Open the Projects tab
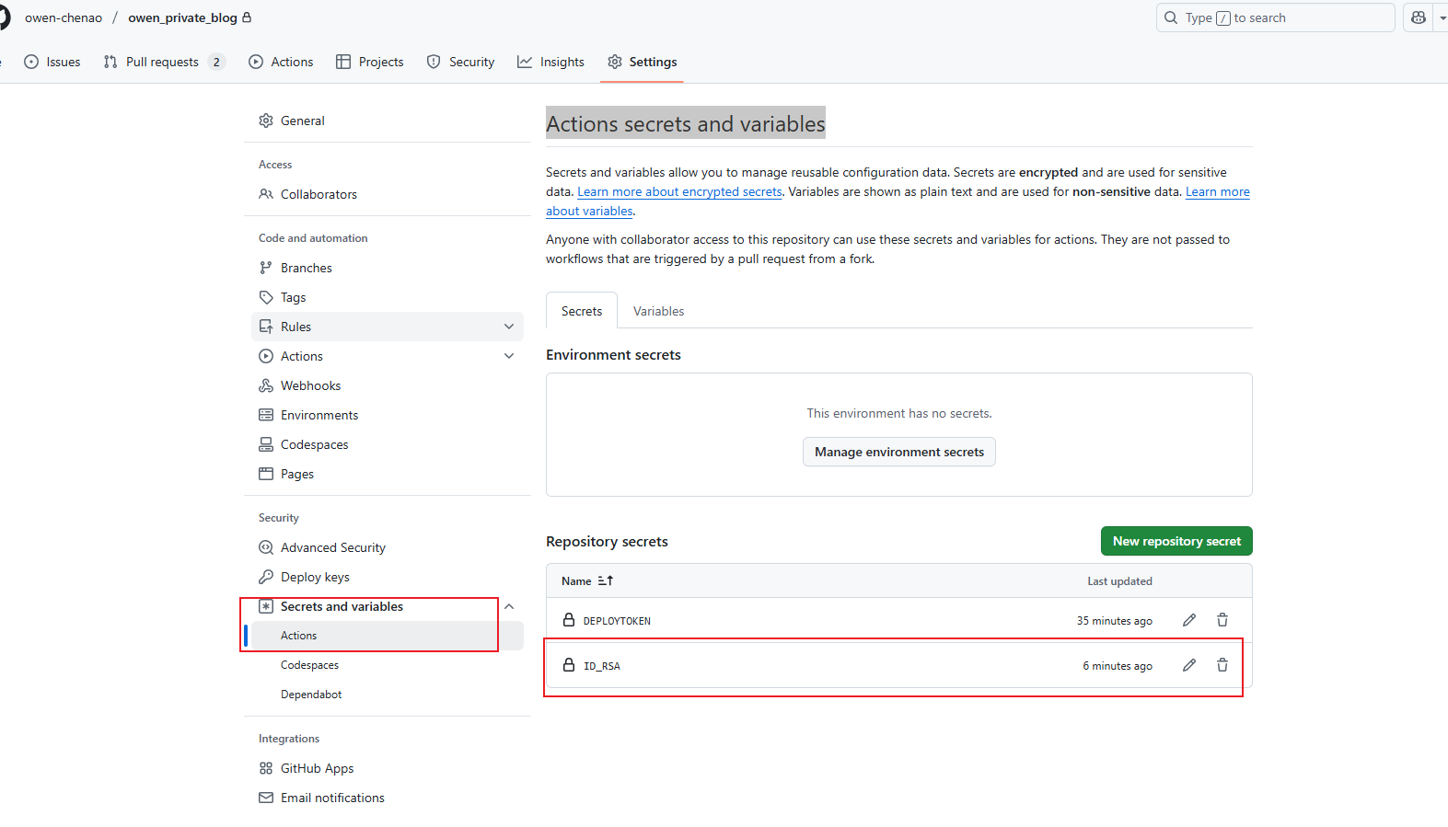 369,62
